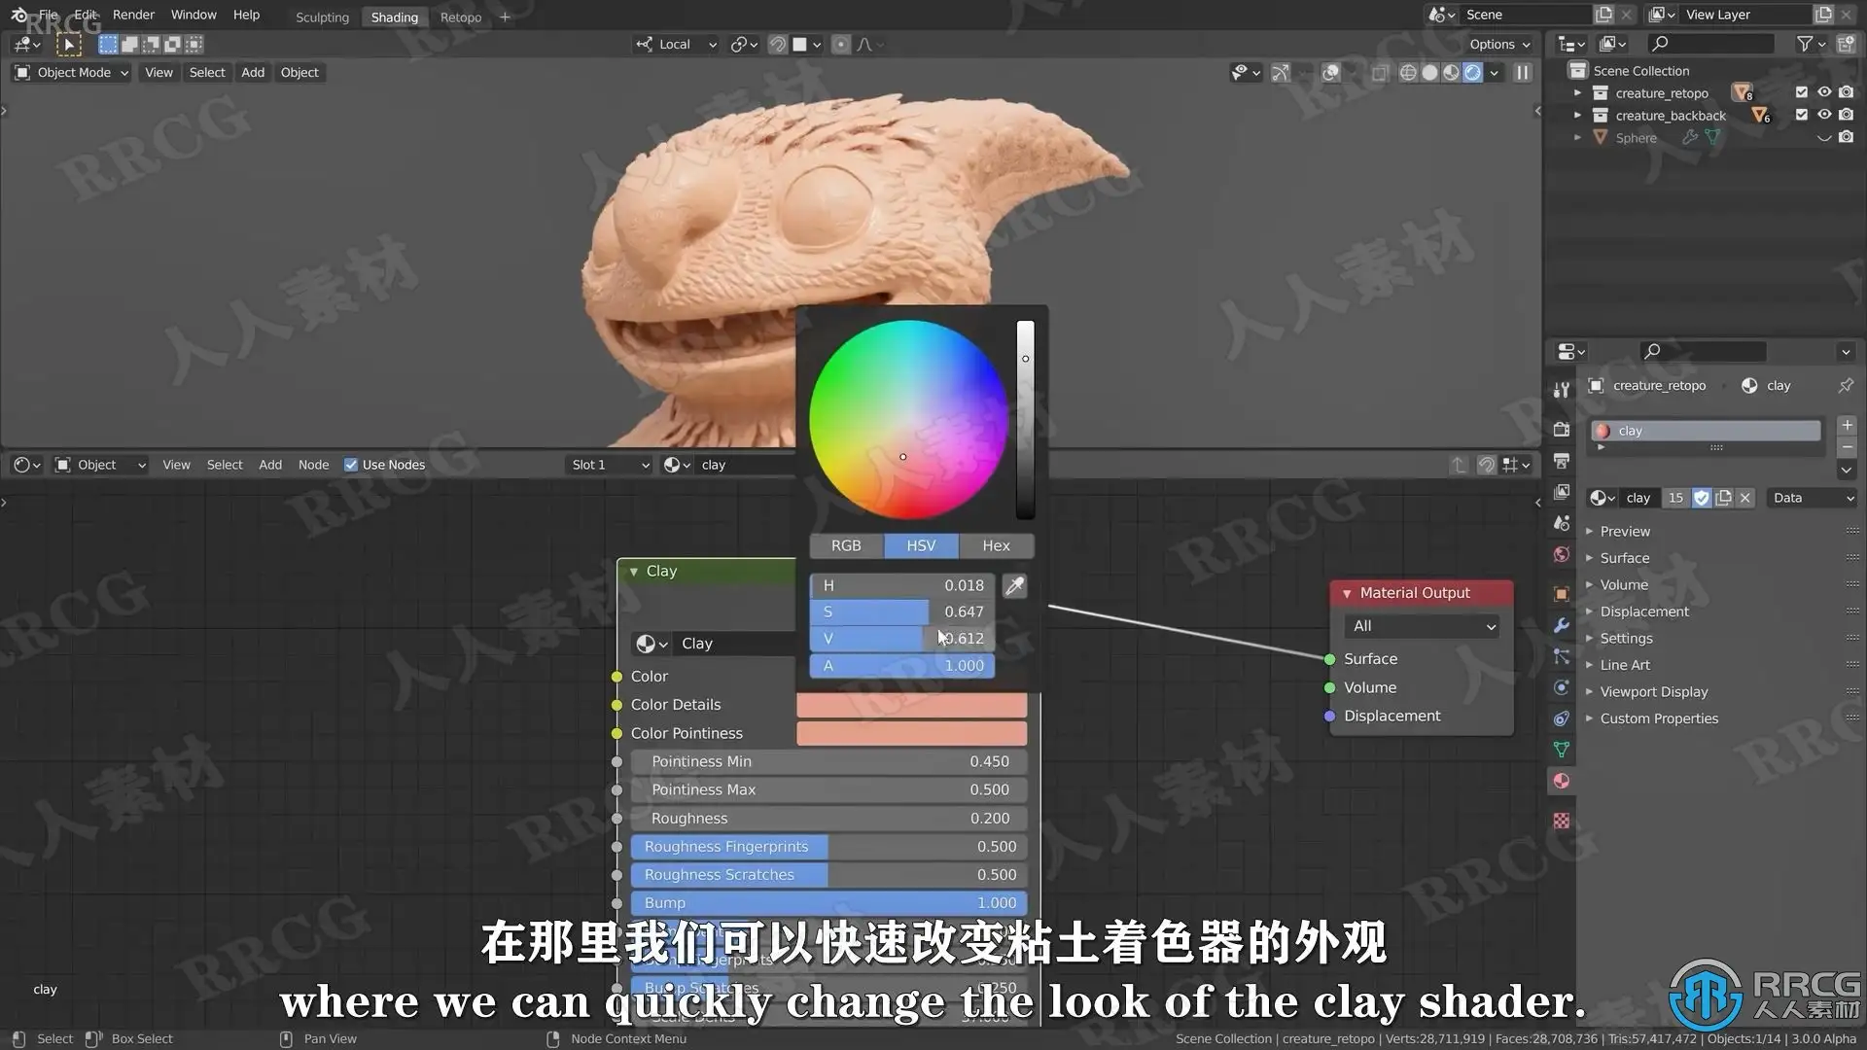Click the Roughness Fingerprints slider
This screenshot has width=1867, height=1050.
(828, 847)
